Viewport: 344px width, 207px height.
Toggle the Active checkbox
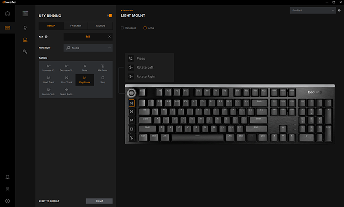pyautogui.click(x=145, y=28)
